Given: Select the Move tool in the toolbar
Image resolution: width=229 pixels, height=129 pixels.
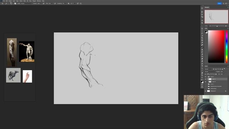Looking at the screenshot, I should coord(202,29).
